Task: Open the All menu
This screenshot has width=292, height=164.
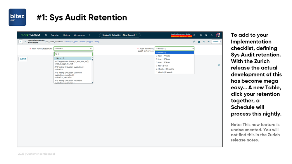Action: pyautogui.click(x=46, y=35)
